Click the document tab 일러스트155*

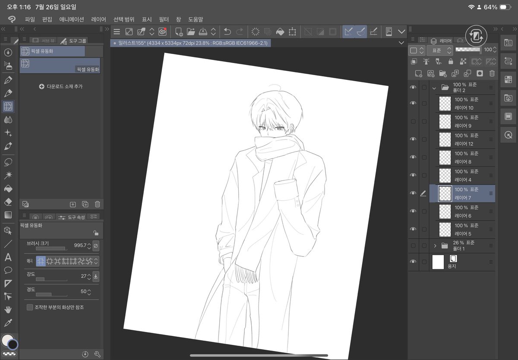[190, 43]
